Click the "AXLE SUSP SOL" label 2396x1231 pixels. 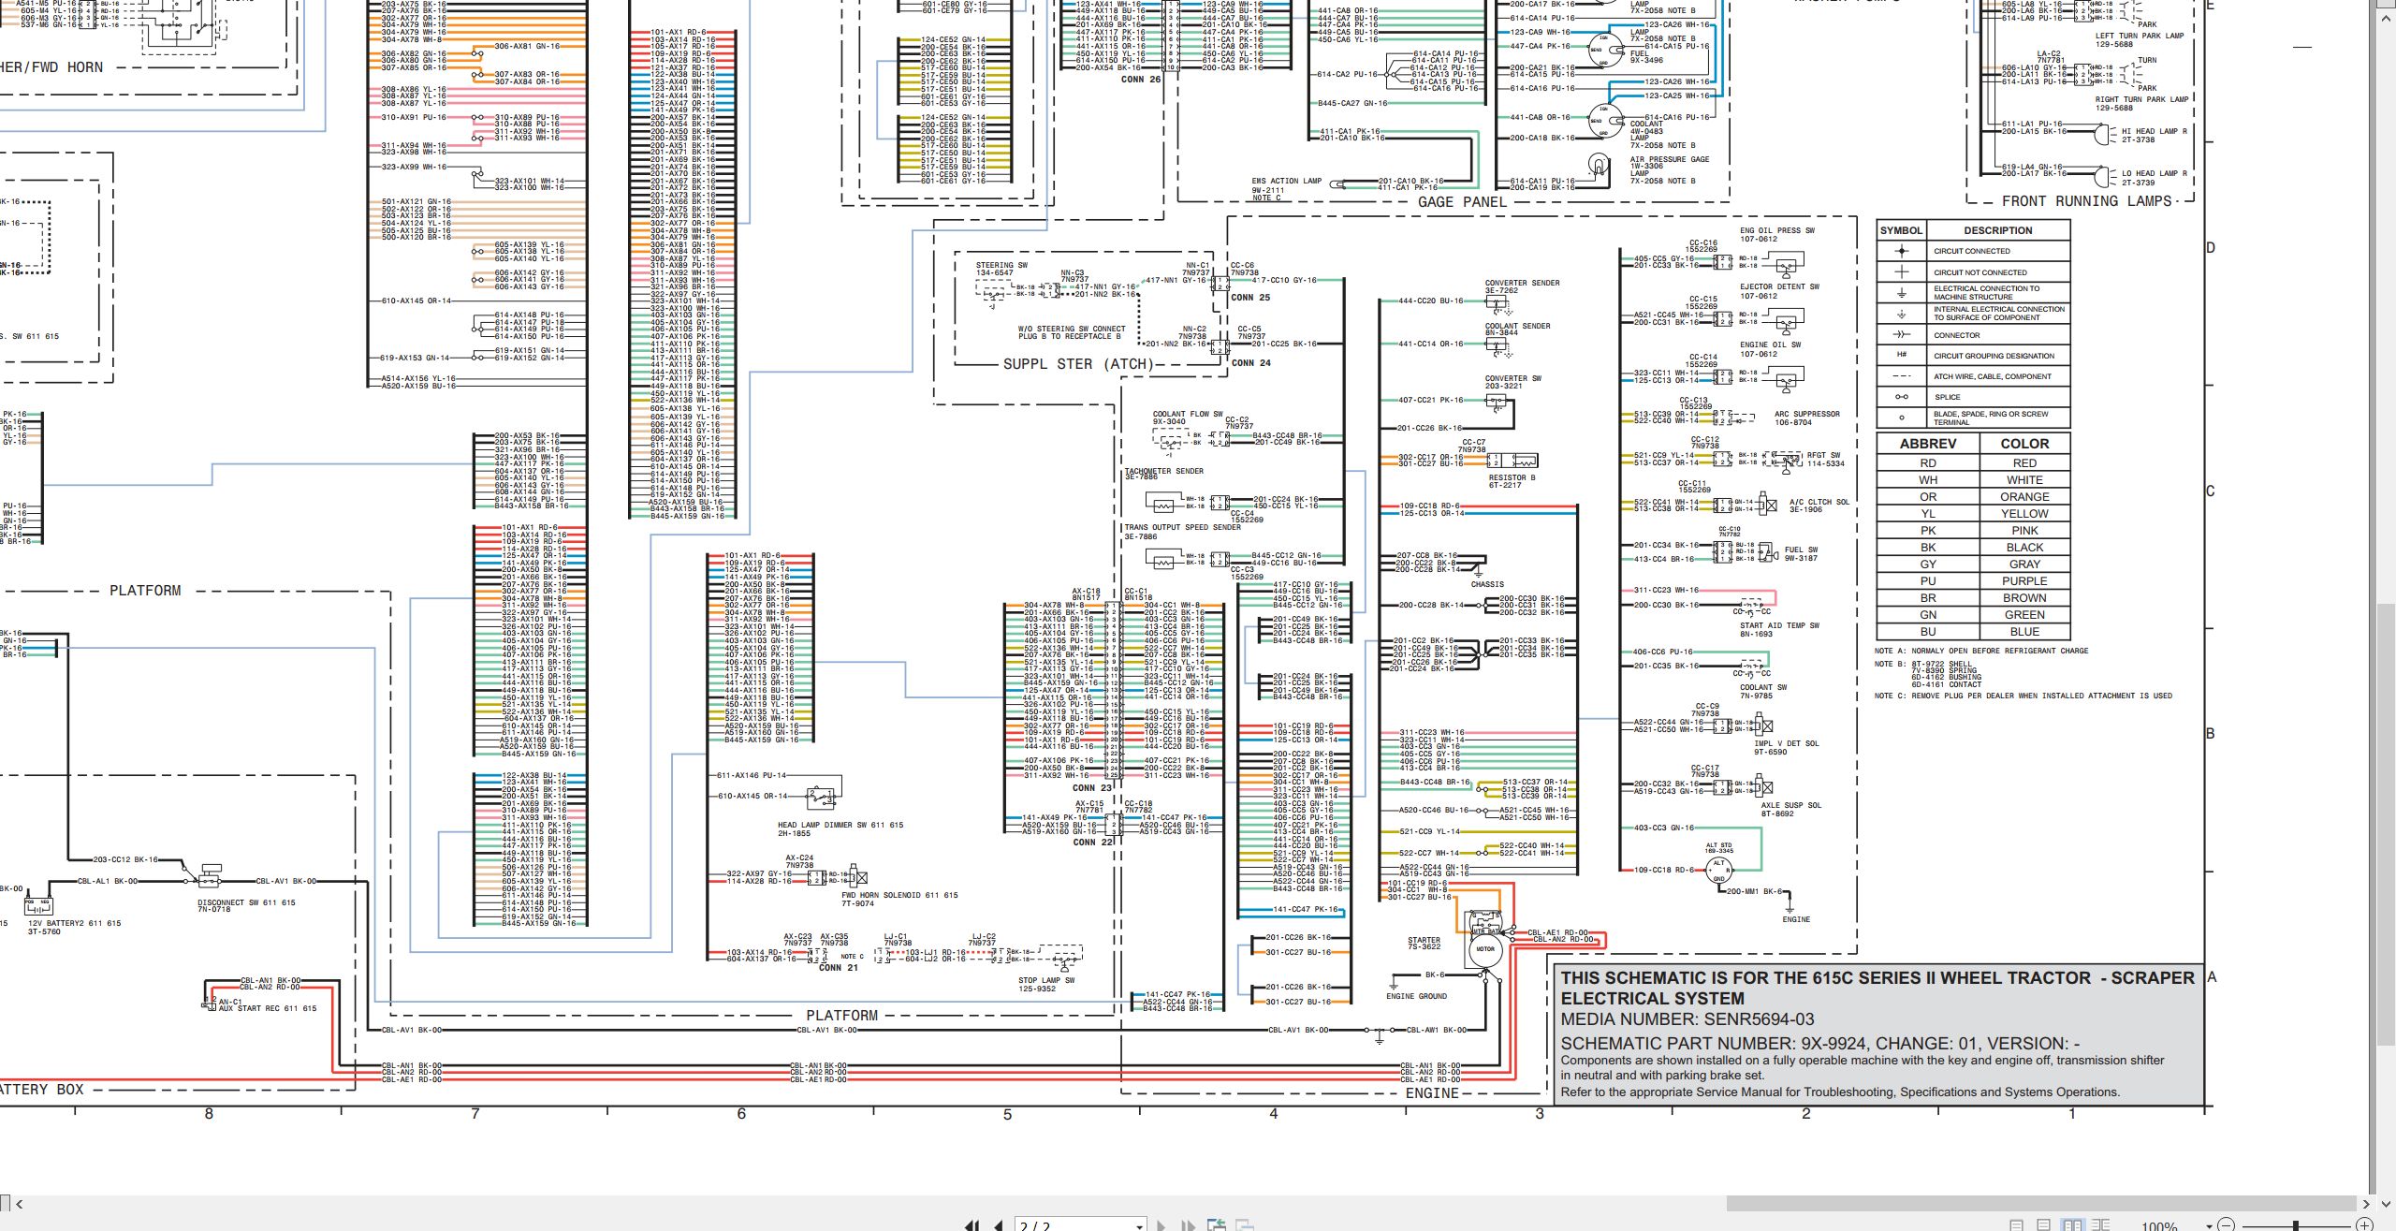tap(1791, 805)
